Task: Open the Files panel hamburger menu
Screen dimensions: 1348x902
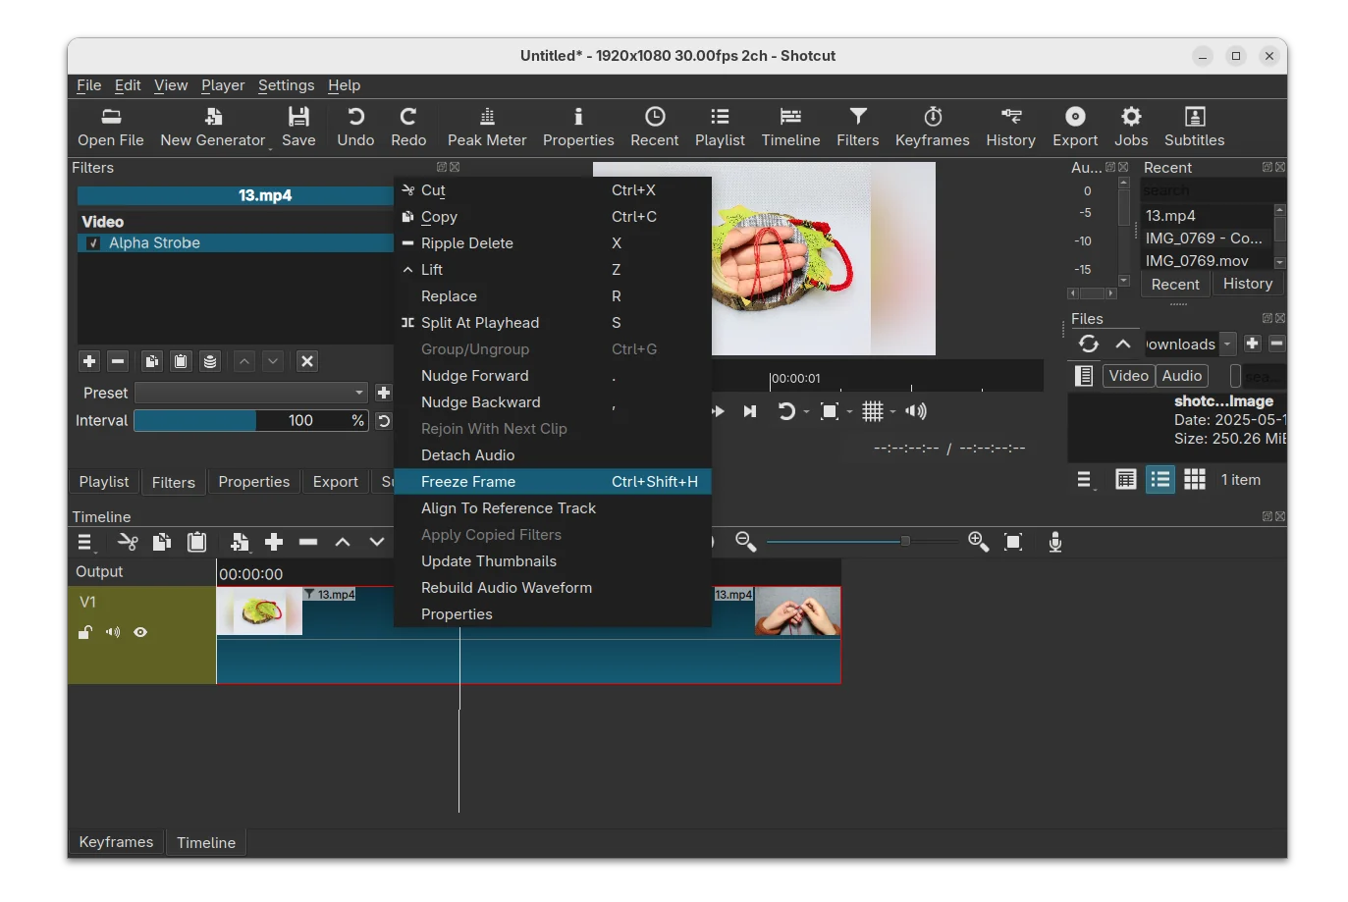Action: (1085, 480)
